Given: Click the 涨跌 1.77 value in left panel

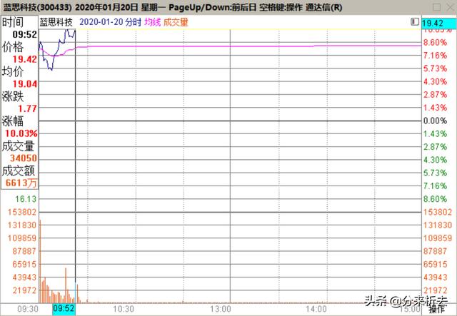Looking at the screenshot, I should 28,108.
